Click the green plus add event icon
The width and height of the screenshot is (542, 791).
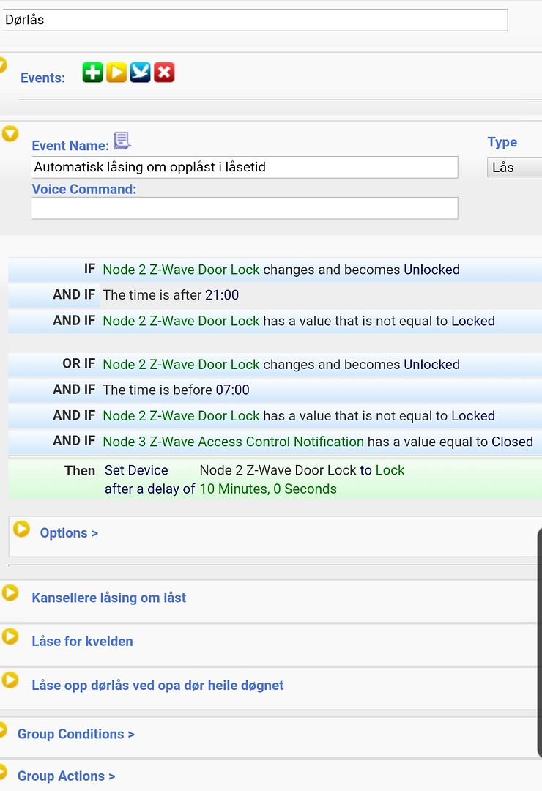pyautogui.click(x=92, y=73)
